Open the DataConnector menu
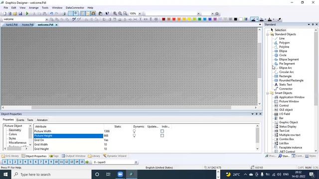The height and width of the screenshot is (179, 319). click(75, 8)
